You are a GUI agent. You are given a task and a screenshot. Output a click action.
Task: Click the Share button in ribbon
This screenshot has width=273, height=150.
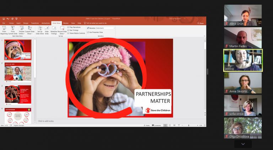pos(200,23)
